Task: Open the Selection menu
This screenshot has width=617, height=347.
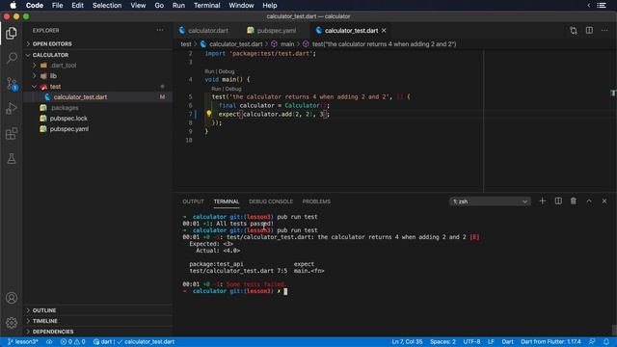Action: pyautogui.click(x=107, y=6)
